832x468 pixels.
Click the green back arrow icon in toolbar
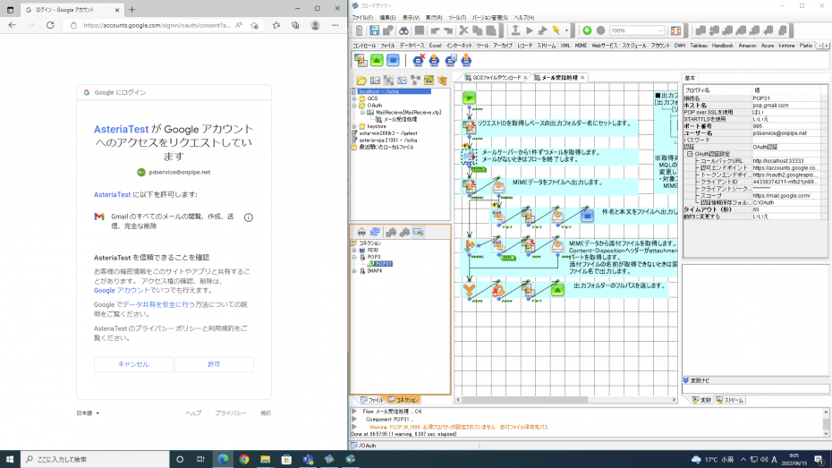pyautogui.click(x=587, y=30)
